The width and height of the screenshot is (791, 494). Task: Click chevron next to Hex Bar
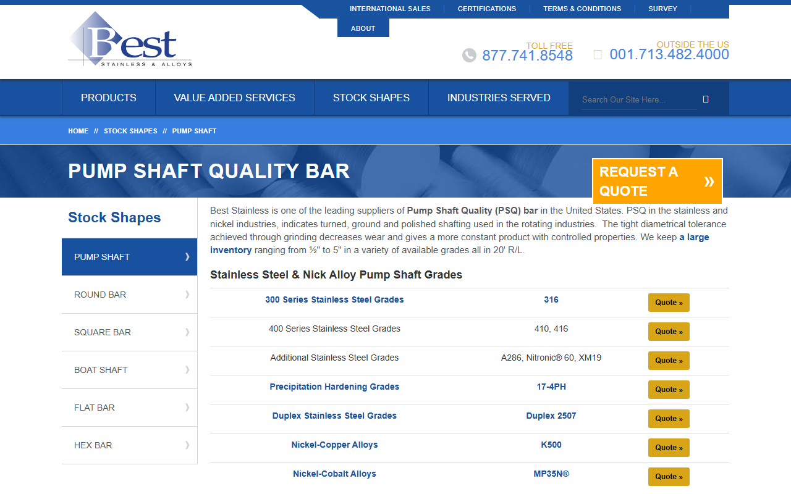(x=187, y=445)
